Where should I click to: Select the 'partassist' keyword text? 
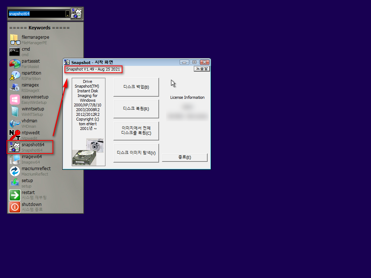[x=31, y=61]
